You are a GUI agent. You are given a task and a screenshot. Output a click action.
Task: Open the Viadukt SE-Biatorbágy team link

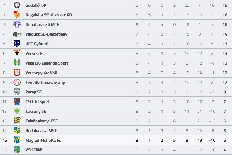coord(46,34)
